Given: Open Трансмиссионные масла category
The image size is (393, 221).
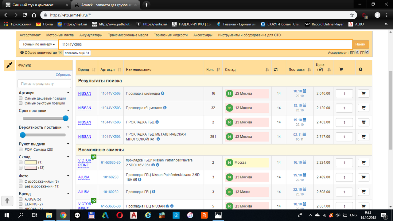Looking at the screenshot, I should click(x=128, y=35).
